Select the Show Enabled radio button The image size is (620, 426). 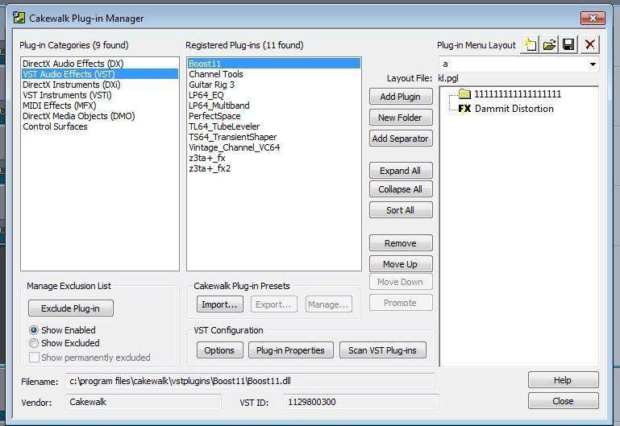click(x=34, y=329)
